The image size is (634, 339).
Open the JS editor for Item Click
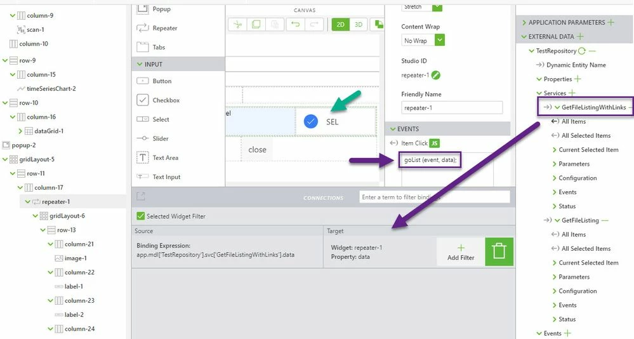[x=434, y=143]
